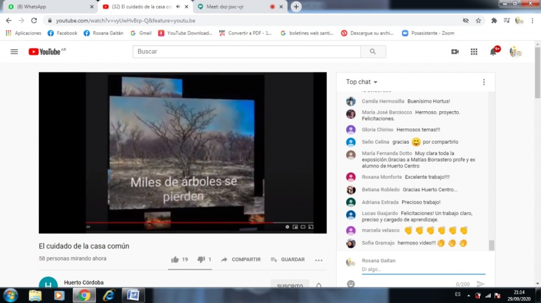The image size is (541, 303).
Task: Open YouTube notifications bell
Action: click(493, 52)
